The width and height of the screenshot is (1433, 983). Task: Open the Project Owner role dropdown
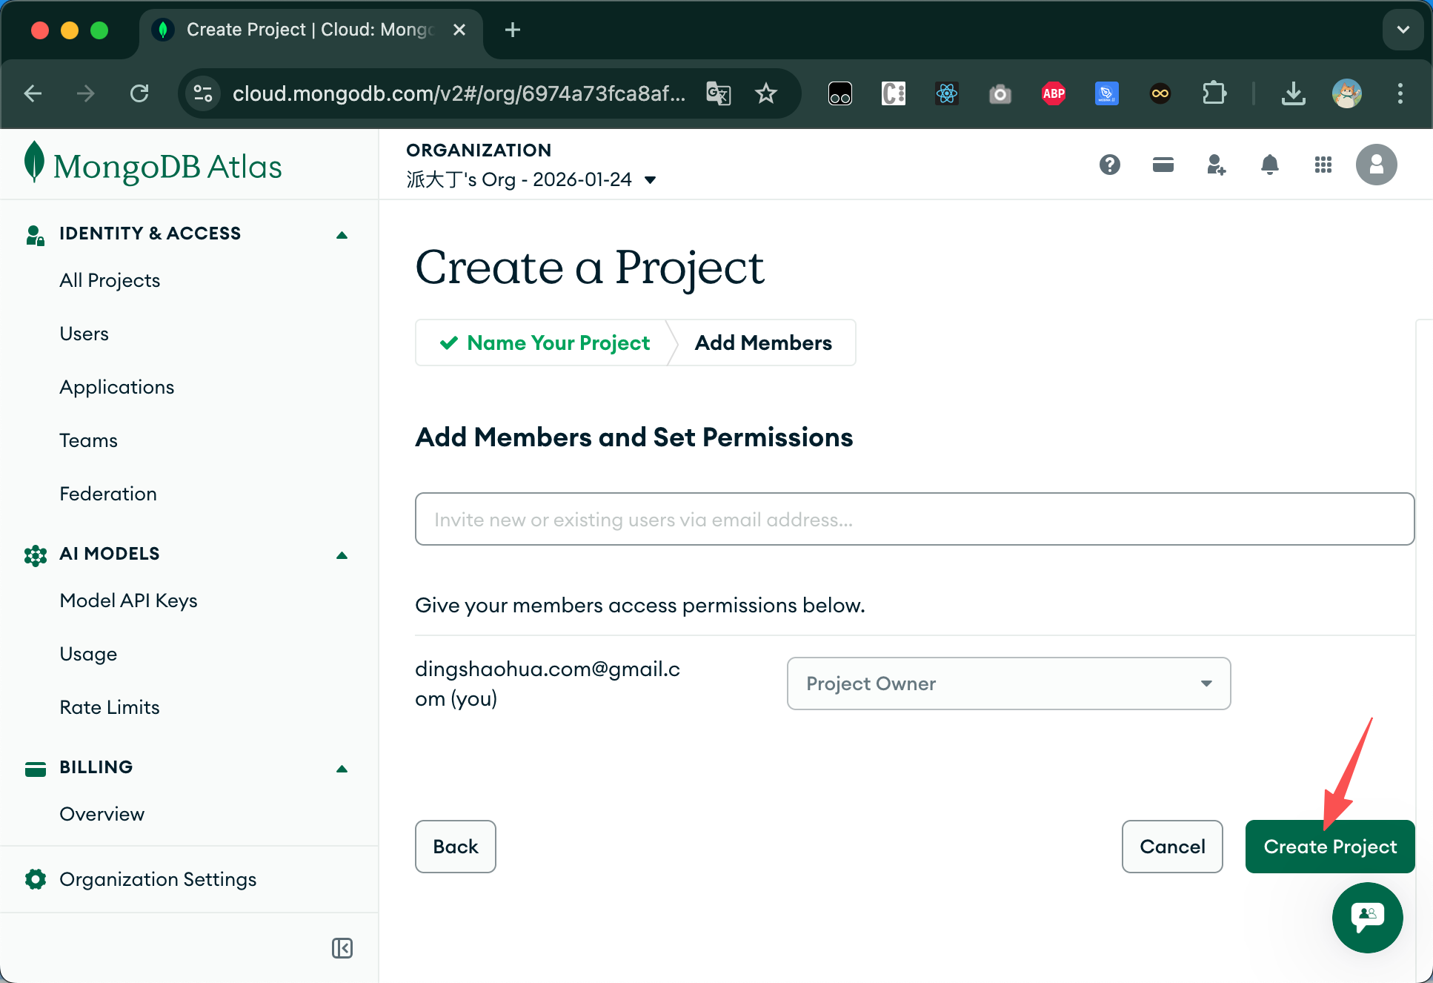[1008, 684]
